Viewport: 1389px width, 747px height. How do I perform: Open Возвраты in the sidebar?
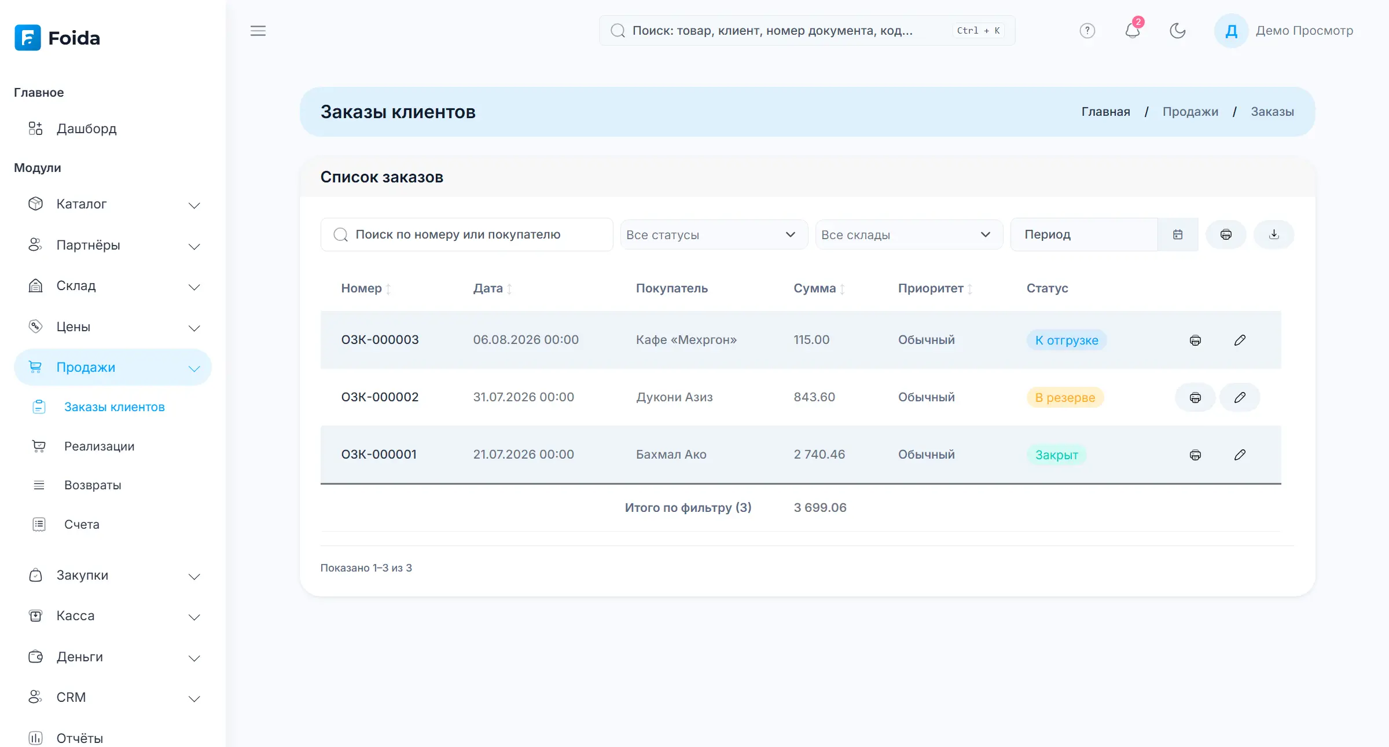93,485
